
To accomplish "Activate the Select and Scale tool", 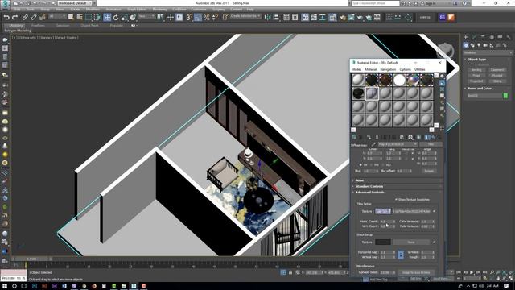I will click(124, 18).
